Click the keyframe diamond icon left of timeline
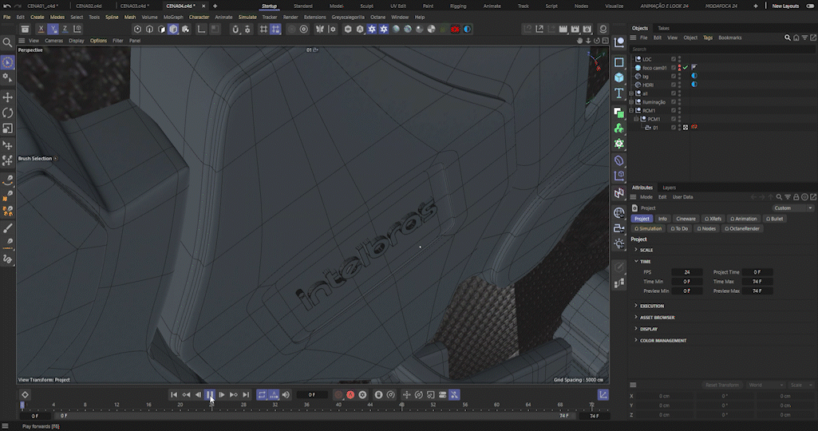 point(25,395)
